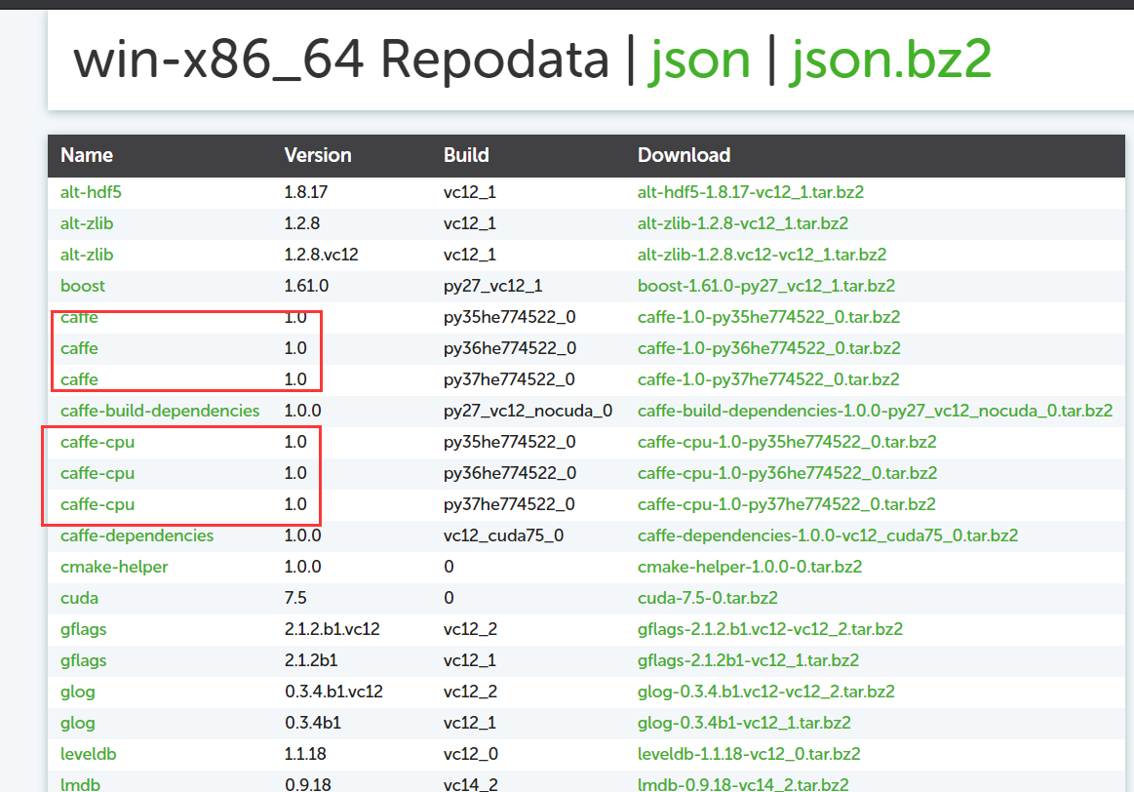Download caffe-cpu-1.0-py37he774522_0.tar.bz2
This screenshot has height=792, width=1134.
pyautogui.click(x=786, y=504)
